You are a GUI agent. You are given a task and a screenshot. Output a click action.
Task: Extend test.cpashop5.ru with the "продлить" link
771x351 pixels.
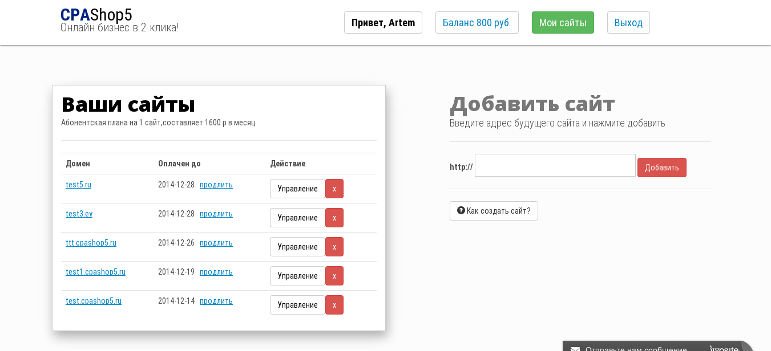216,301
